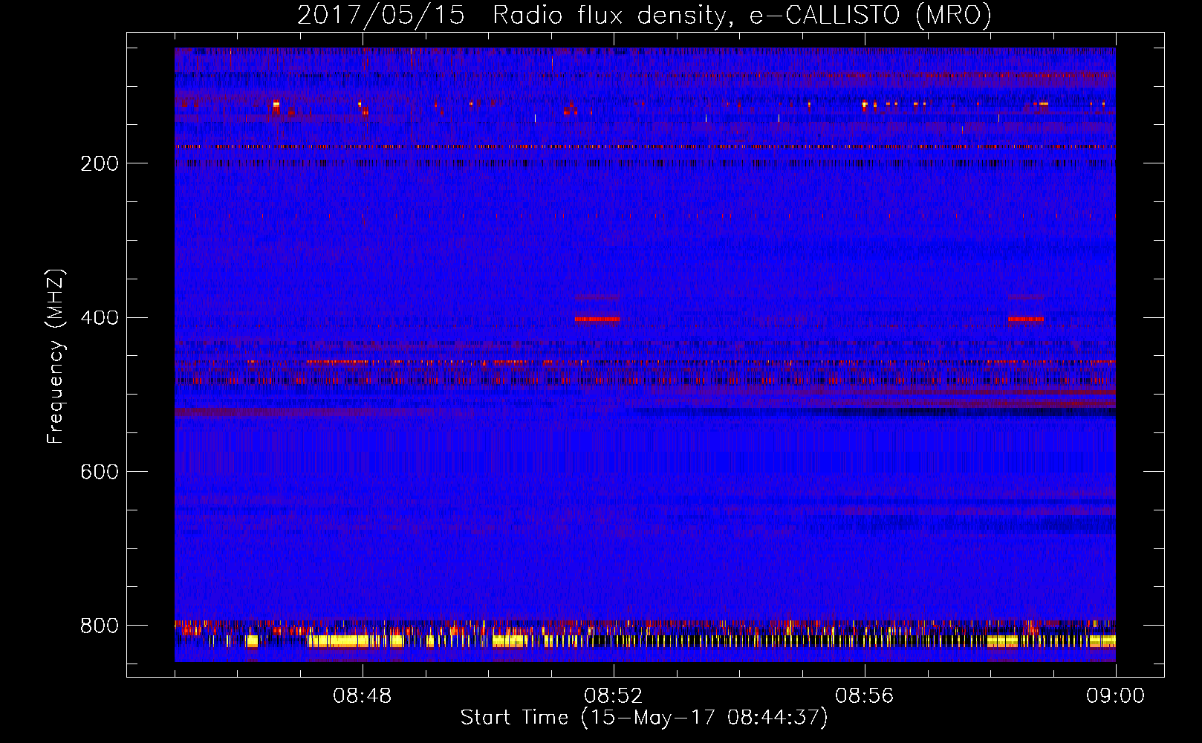Click the 08:48 time tick label
Screen dimensions: 1202x743
363,696
